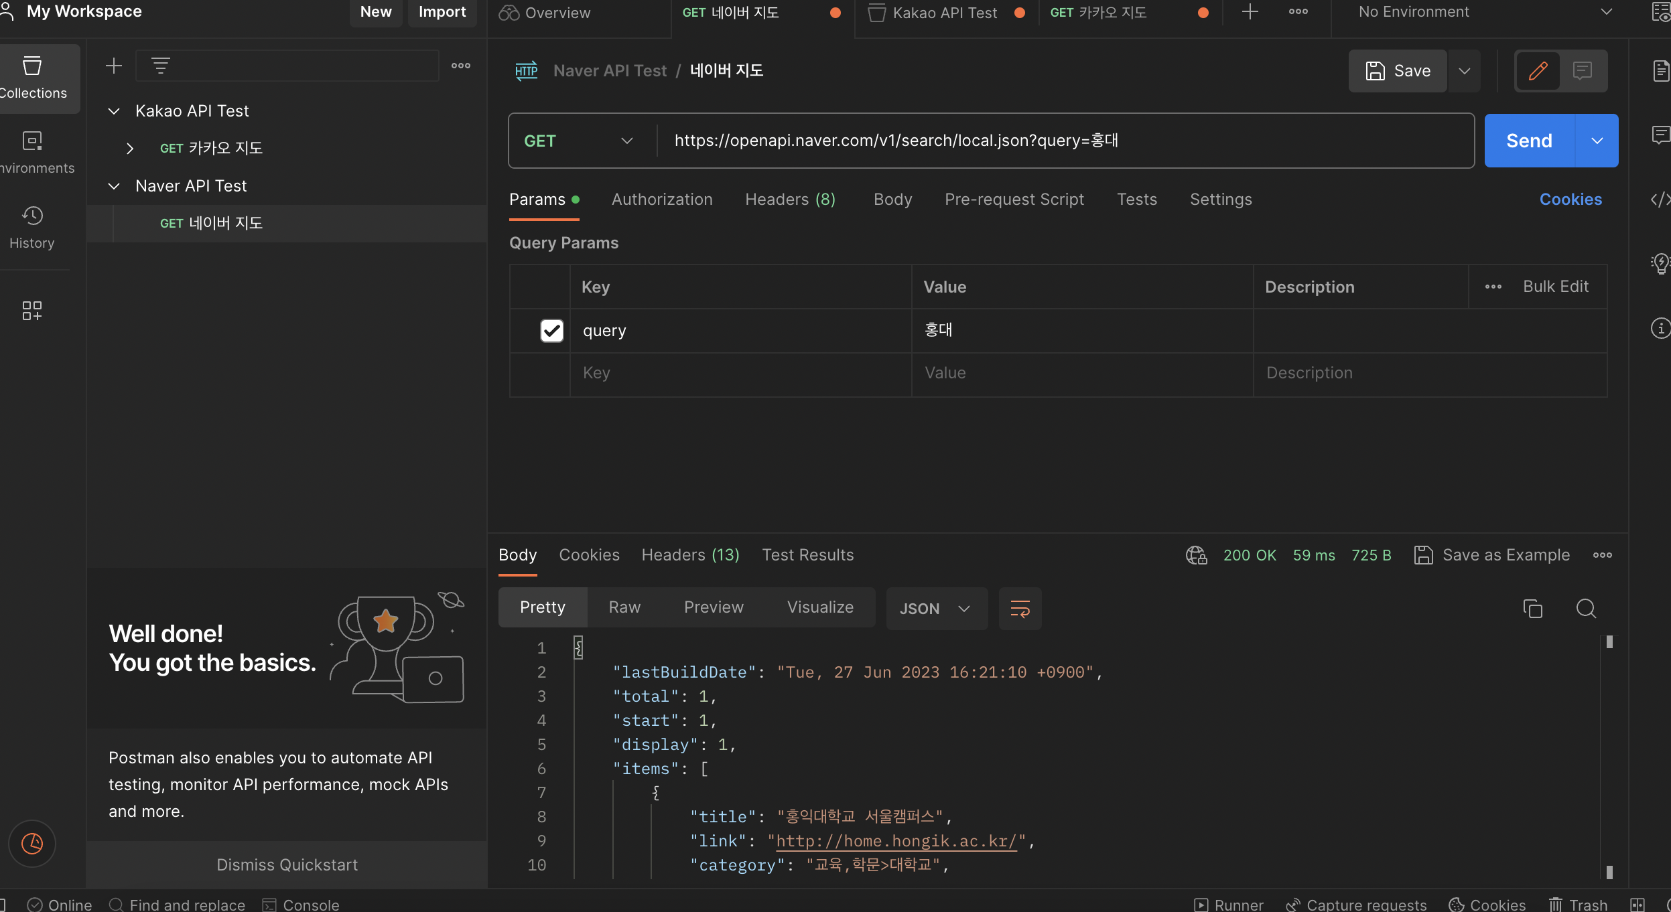Open the Send button dropdown arrow
Image resolution: width=1671 pixels, height=912 pixels.
point(1597,141)
